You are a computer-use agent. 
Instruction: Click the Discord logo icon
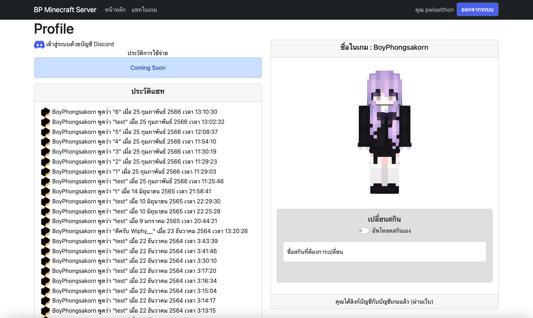click(39, 44)
